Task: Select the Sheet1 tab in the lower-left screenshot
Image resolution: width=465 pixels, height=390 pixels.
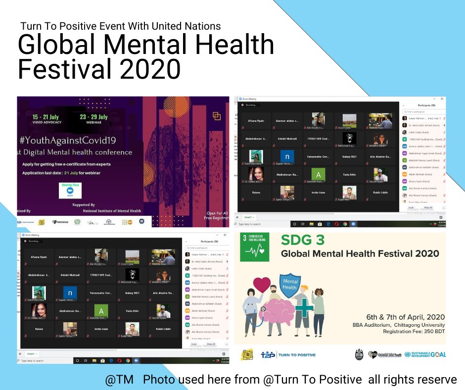Action: [32, 354]
